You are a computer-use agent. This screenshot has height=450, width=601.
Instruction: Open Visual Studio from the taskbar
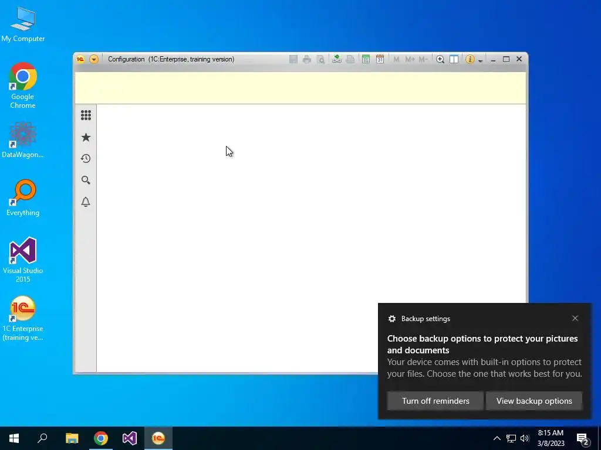[x=130, y=438]
